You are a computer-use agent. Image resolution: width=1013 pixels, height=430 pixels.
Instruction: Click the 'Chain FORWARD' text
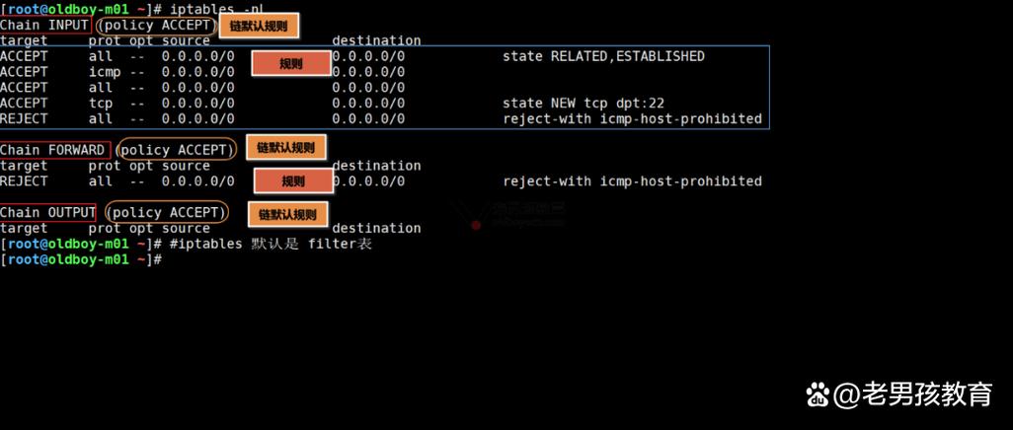[52, 150]
